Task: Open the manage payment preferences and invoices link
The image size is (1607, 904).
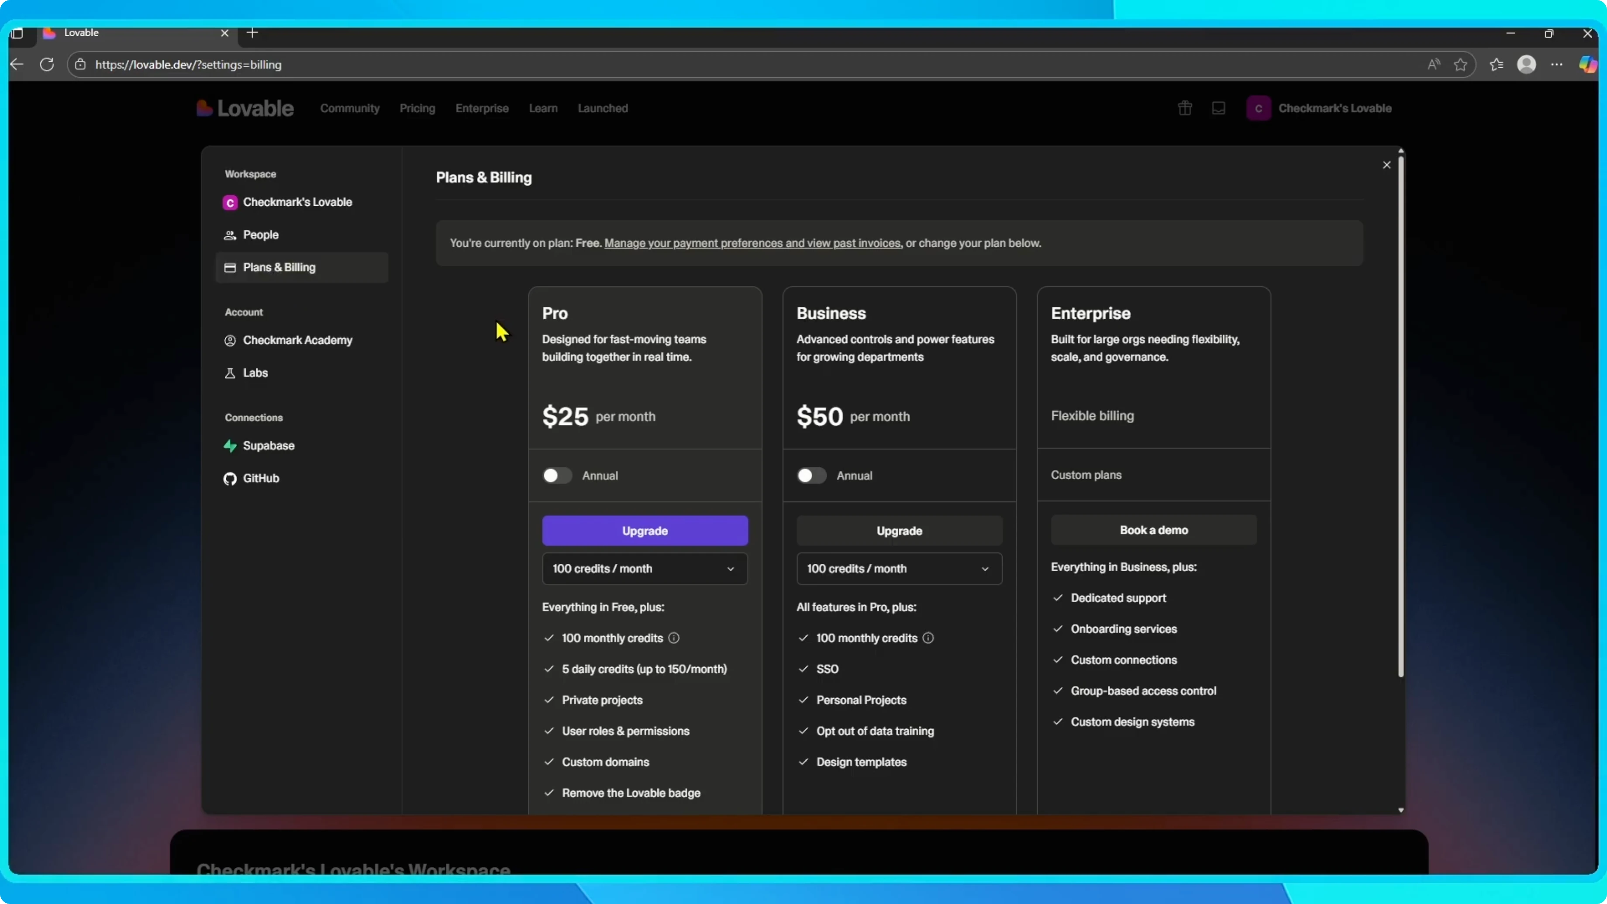Action: 752,243
